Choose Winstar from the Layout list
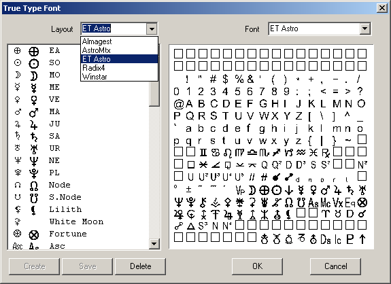 pyautogui.click(x=119, y=77)
